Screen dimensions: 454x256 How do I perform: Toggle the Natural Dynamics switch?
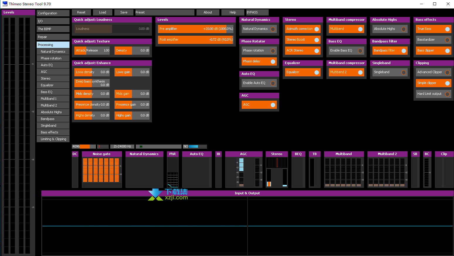(259, 29)
